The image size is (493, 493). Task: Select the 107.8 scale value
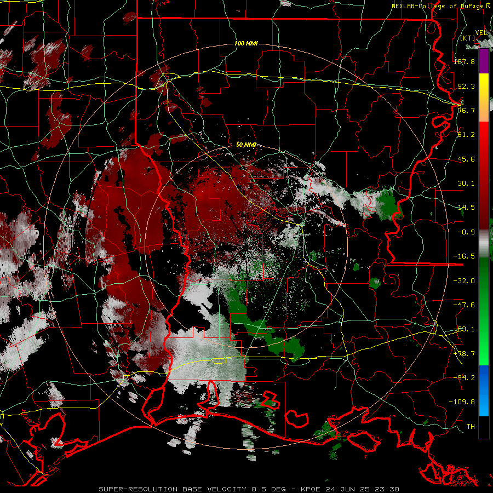[464, 61]
